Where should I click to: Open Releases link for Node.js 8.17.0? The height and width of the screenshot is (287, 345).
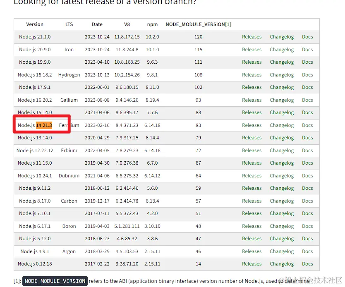tap(252, 201)
